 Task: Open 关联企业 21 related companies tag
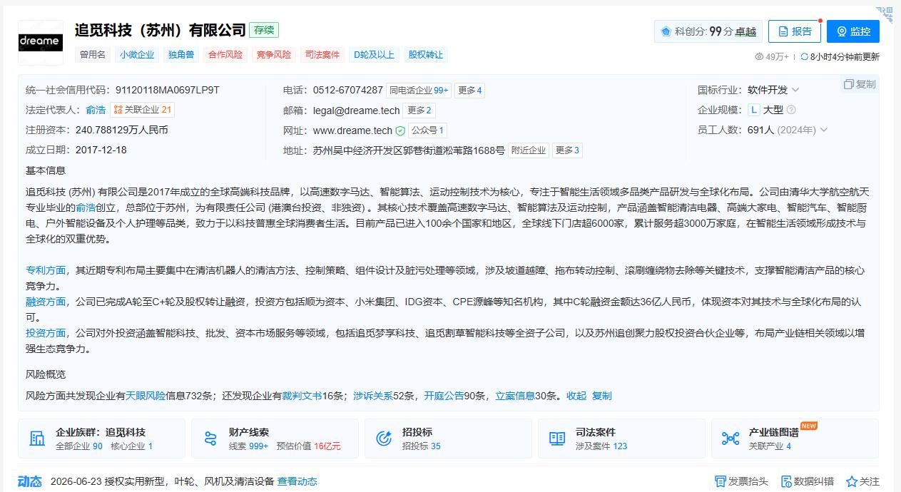143,110
